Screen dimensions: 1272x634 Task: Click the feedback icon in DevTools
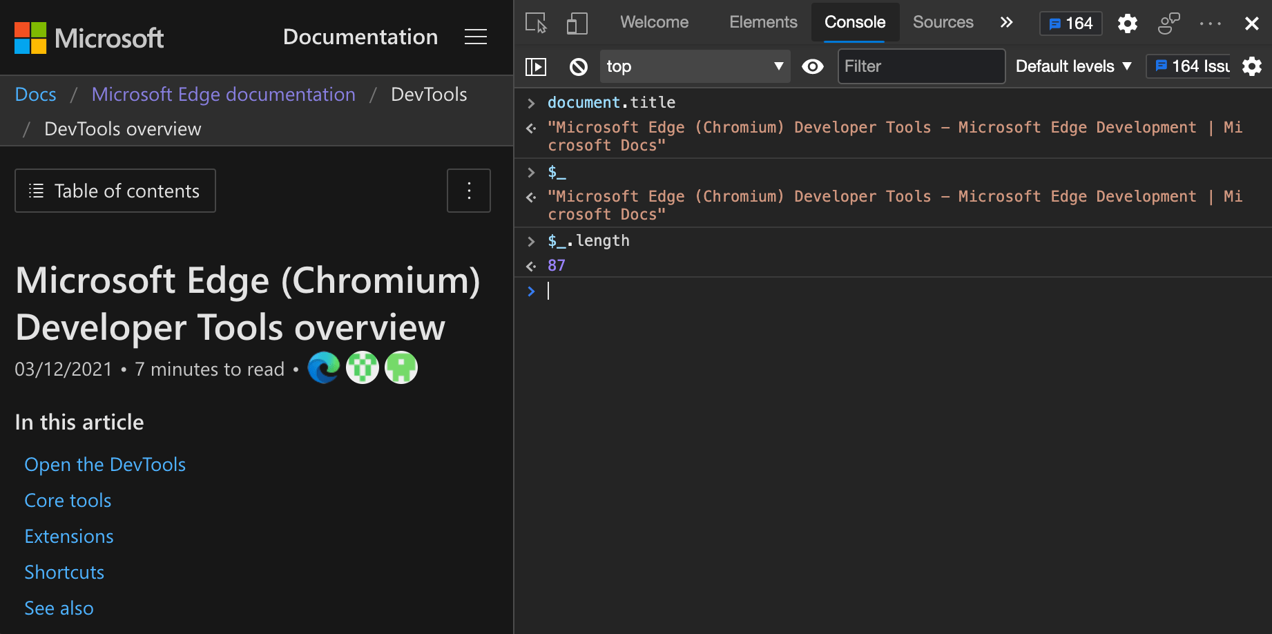[1168, 23]
